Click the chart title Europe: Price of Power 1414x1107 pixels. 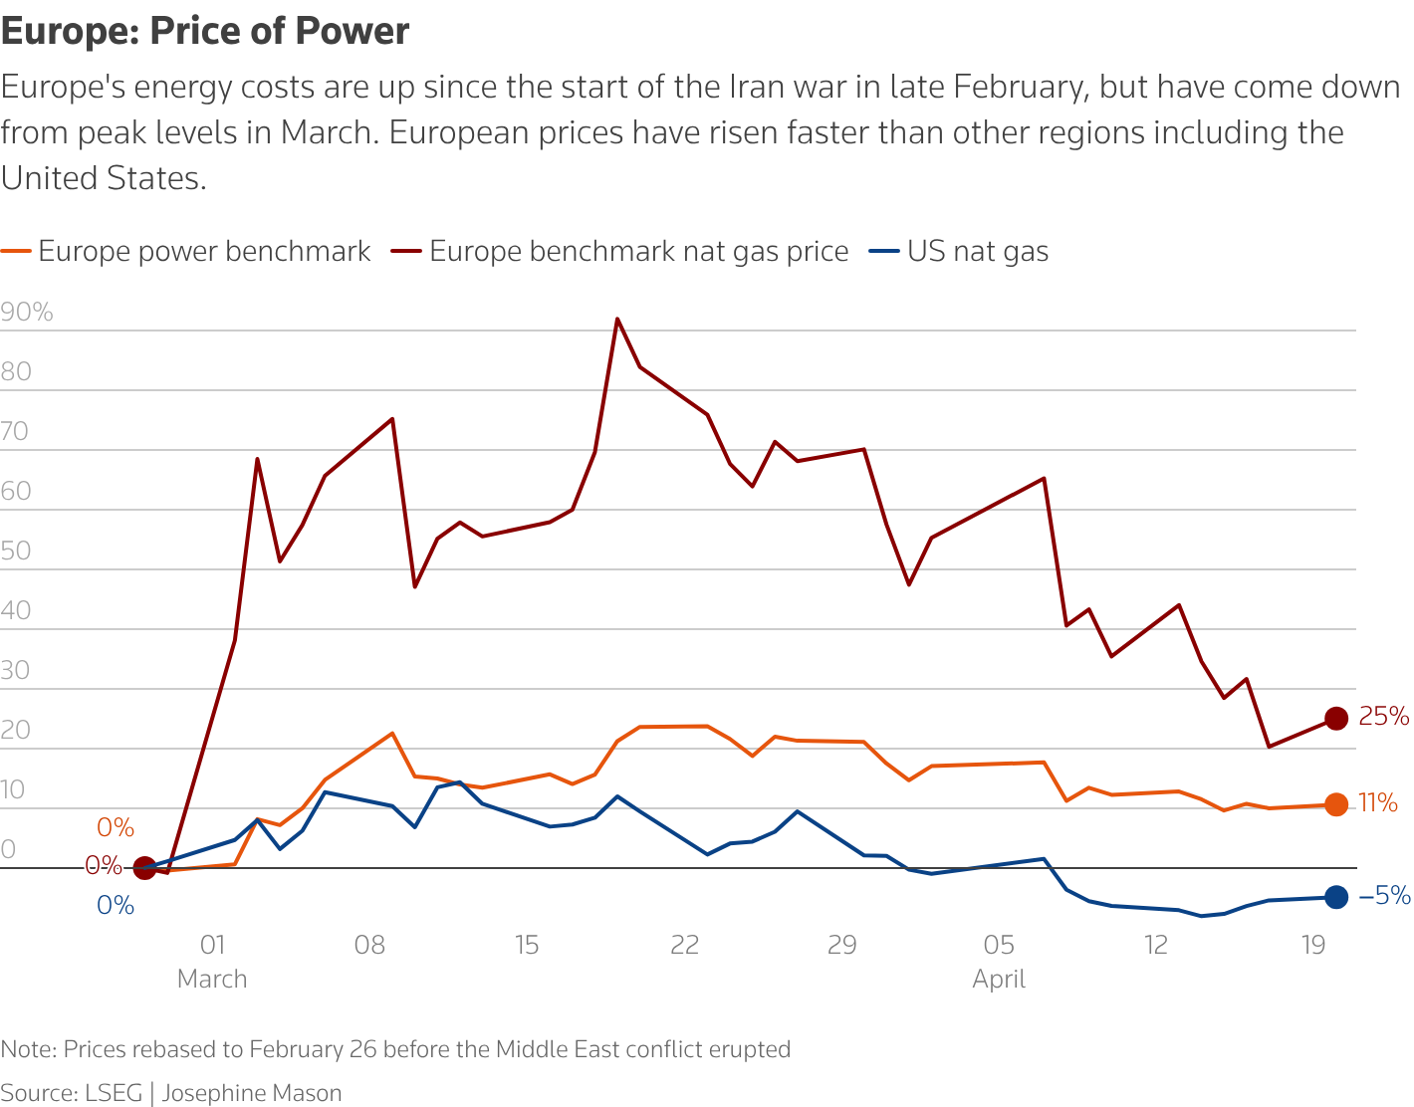coord(205,31)
